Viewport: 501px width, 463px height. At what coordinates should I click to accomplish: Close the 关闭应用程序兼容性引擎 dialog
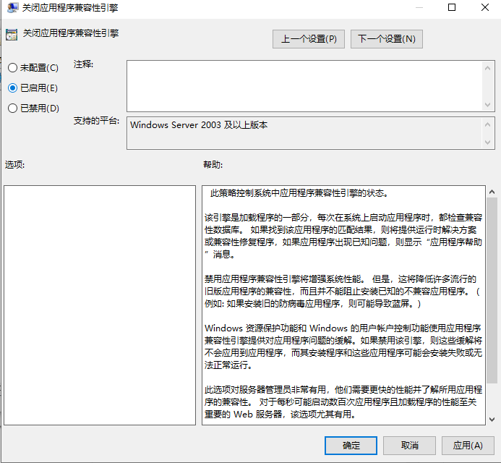(x=485, y=7)
